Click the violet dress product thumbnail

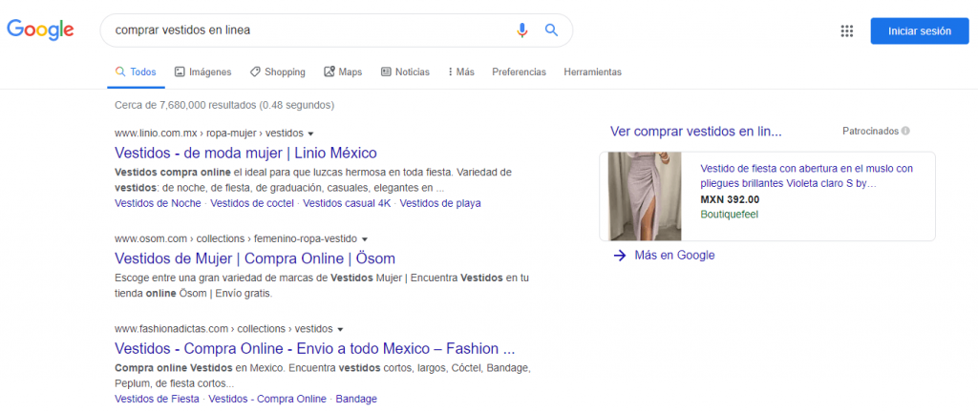tap(645, 196)
